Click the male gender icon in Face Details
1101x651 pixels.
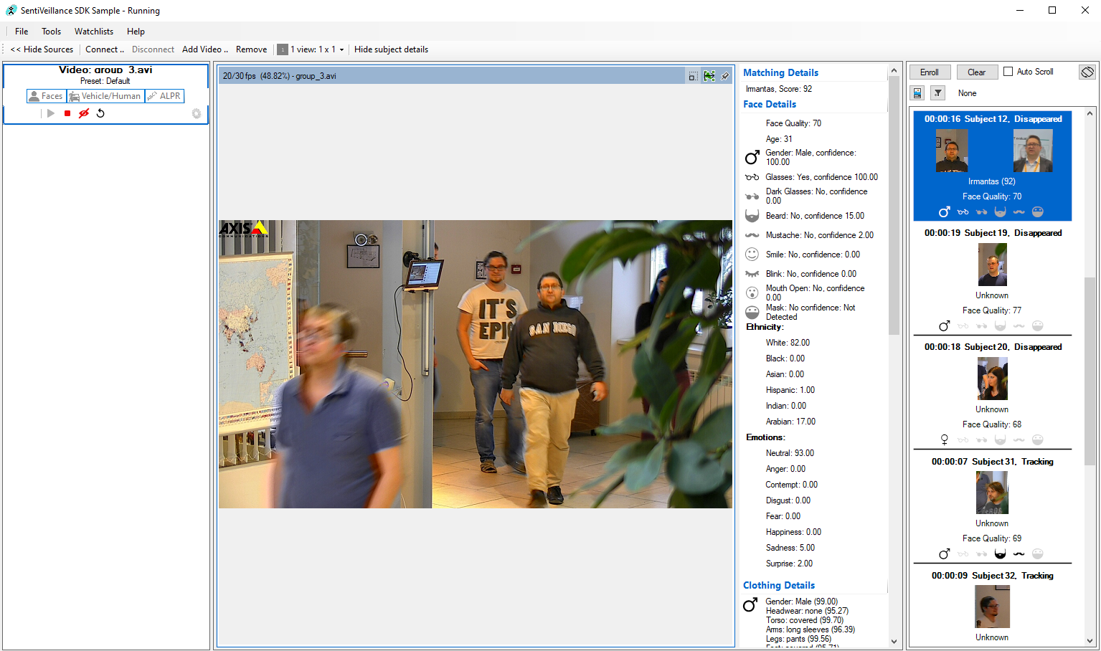tap(752, 157)
